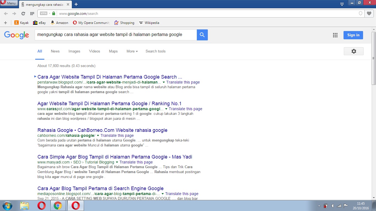Expand dropdown arrow beside mediaposonline.blogspot.com URL
Screen dimensions: 376x211
pos(162,194)
